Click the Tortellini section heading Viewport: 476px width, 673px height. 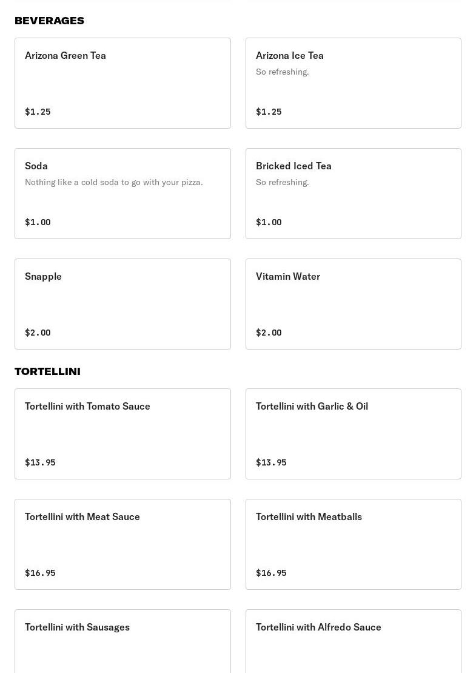click(47, 371)
